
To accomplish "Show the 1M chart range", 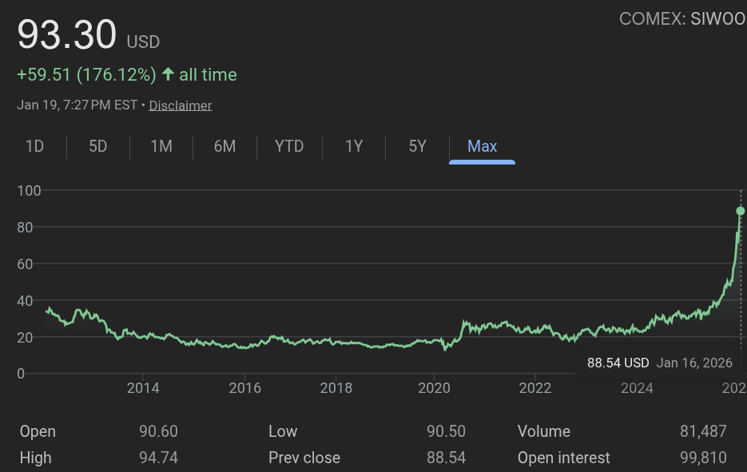I will pyautogui.click(x=161, y=146).
